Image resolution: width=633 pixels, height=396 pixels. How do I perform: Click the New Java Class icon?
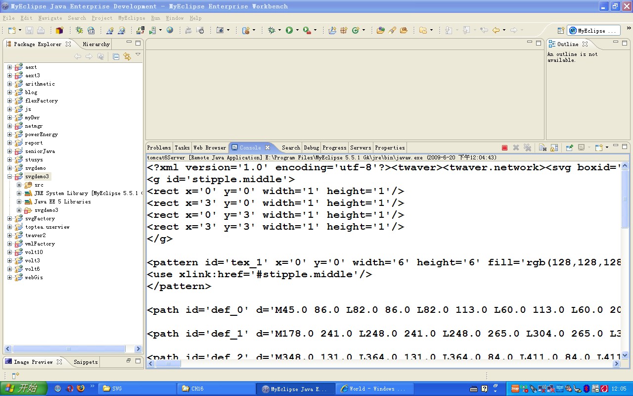pyautogui.click(x=356, y=30)
